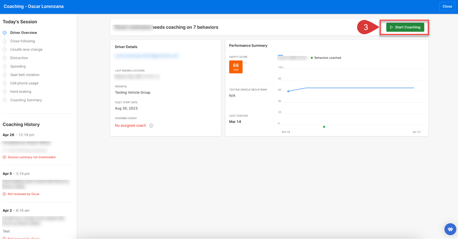The height and width of the screenshot is (239, 458).
Task: Click the Mar 04 data point on chart
Action: click(288, 91)
